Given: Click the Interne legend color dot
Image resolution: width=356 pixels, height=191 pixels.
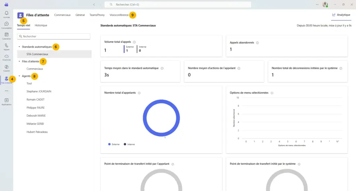Looking at the screenshot, I should click(x=125, y=144).
